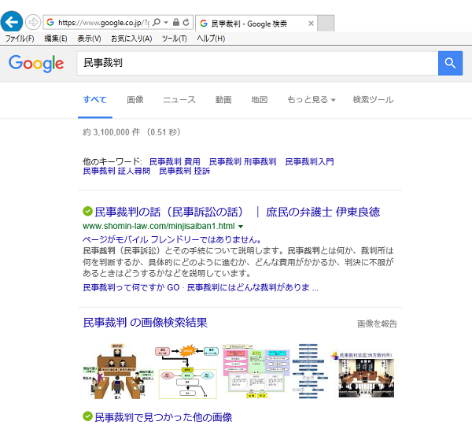
Task: Open 検索ツール options
Action: 373,100
